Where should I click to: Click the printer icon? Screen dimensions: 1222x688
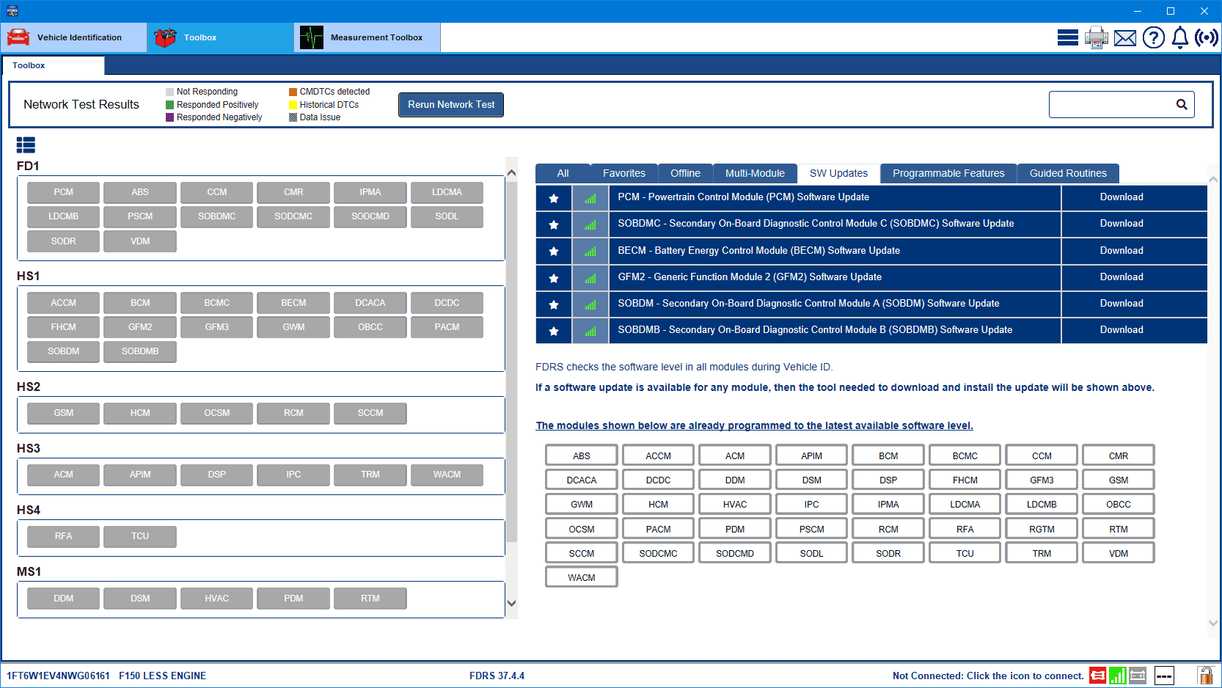1096,37
